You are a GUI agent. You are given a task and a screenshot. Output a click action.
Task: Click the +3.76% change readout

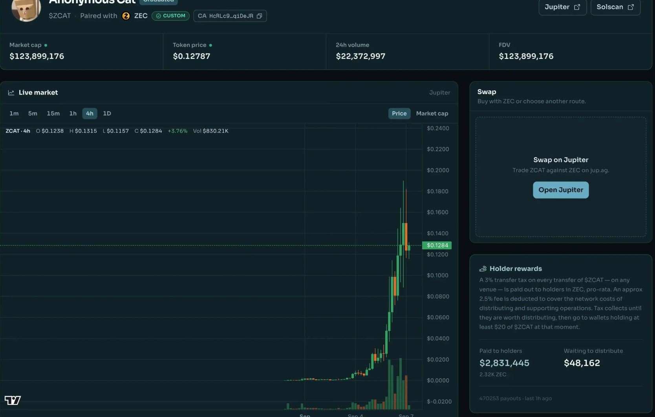177,131
